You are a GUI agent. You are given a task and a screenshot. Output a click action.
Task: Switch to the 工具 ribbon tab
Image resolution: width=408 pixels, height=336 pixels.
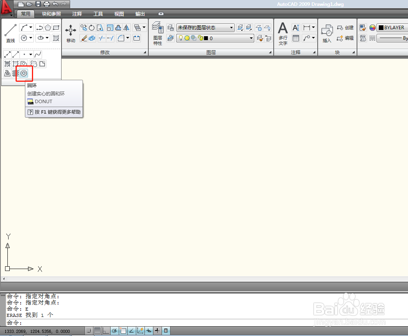pyautogui.click(x=98, y=14)
